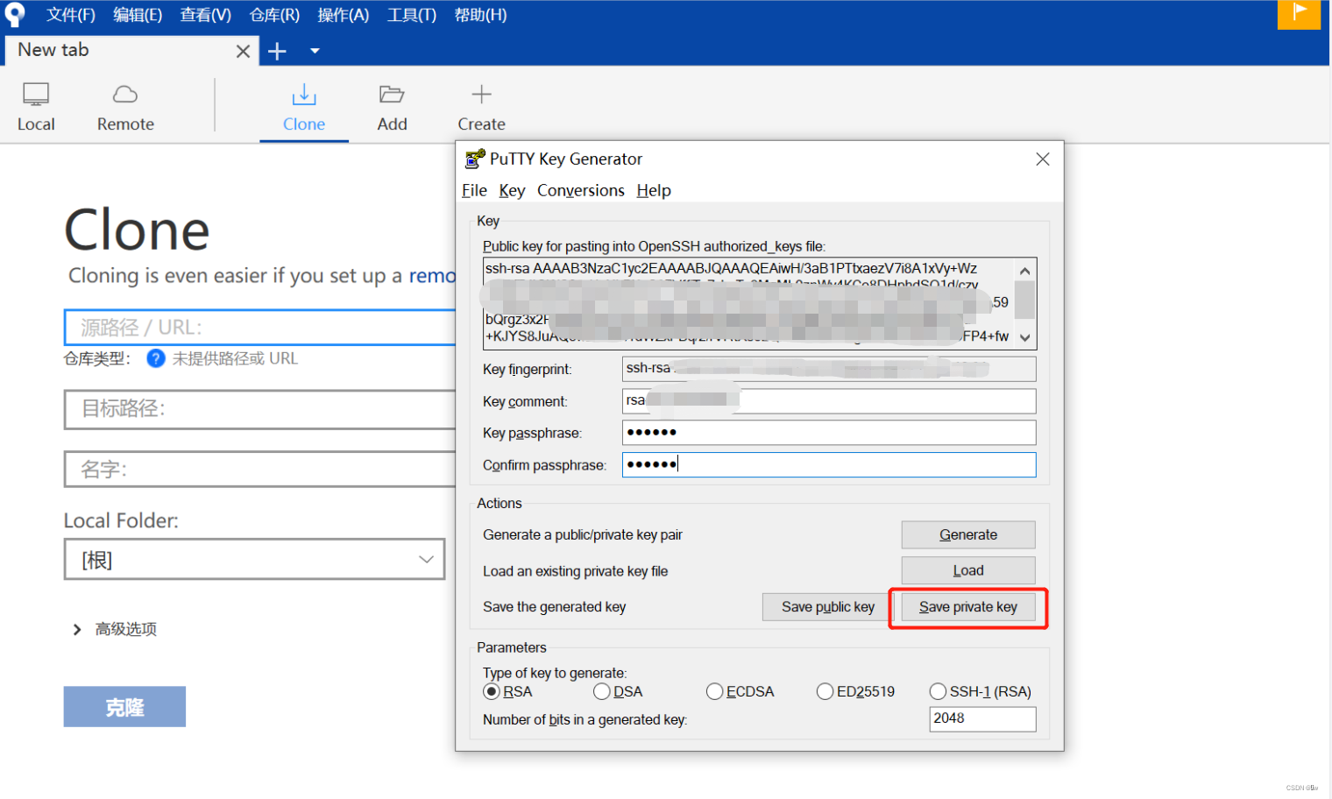This screenshot has height=799, width=1332.
Task: Click the Generate button
Action: click(x=968, y=534)
